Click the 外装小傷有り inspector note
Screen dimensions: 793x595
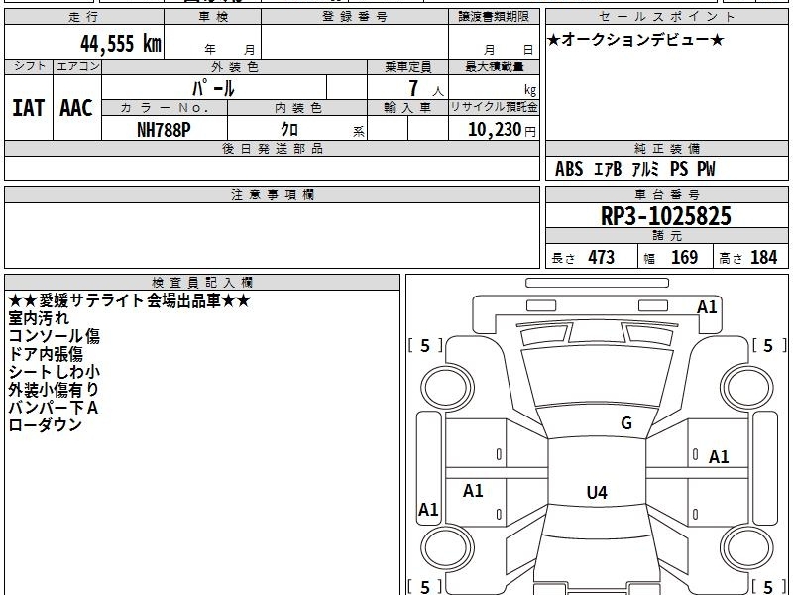[x=54, y=390]
